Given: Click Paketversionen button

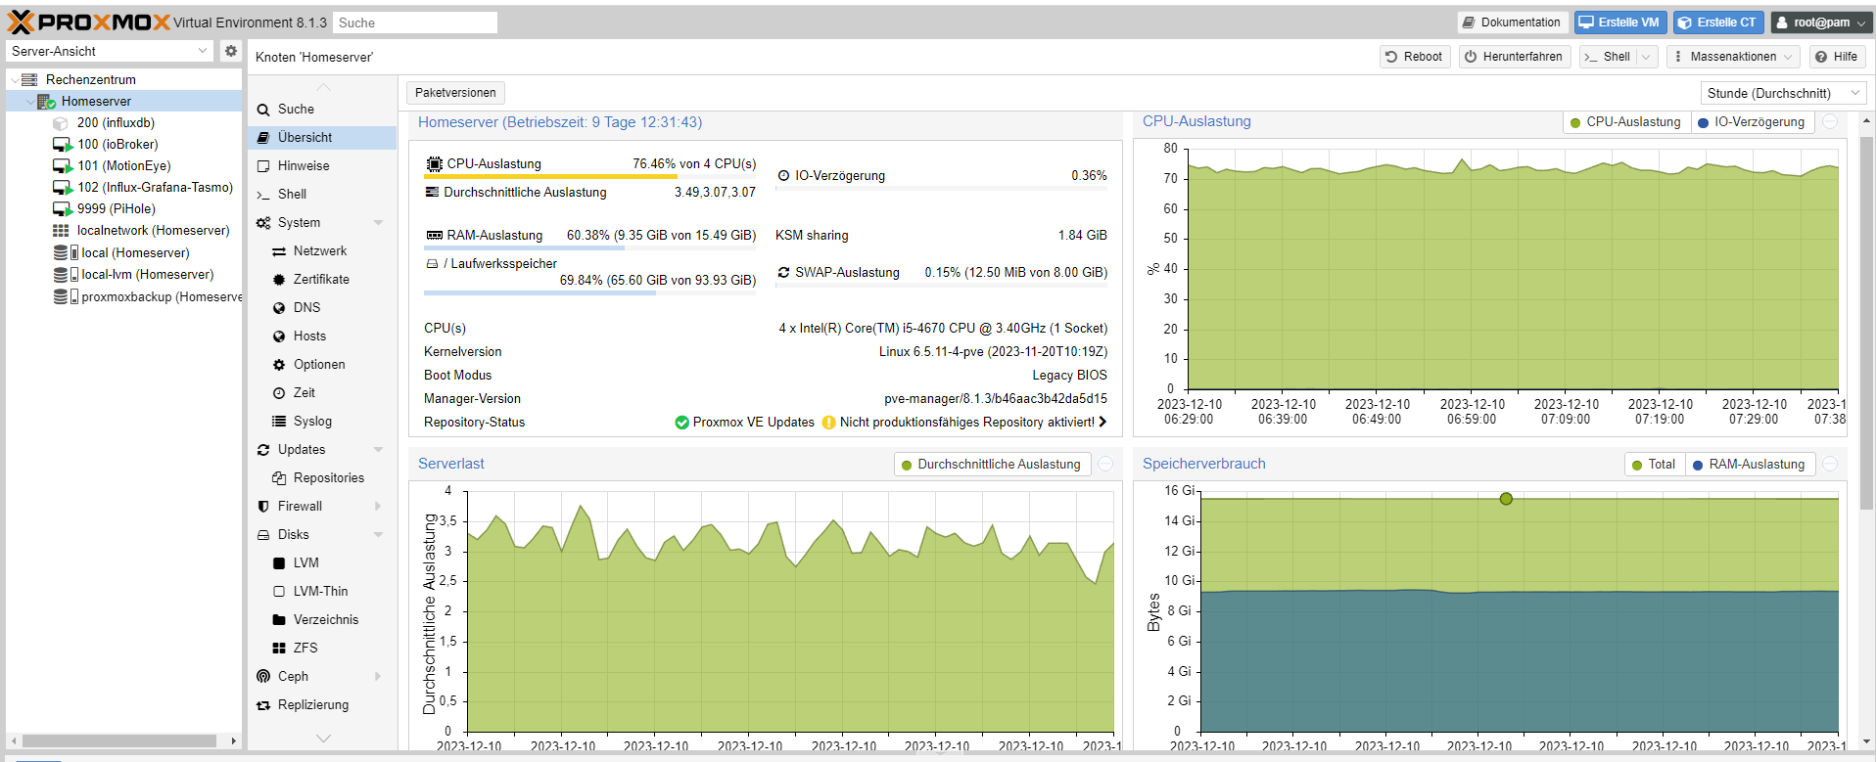Looking at the screenshot, I should [x=455, y=93].
